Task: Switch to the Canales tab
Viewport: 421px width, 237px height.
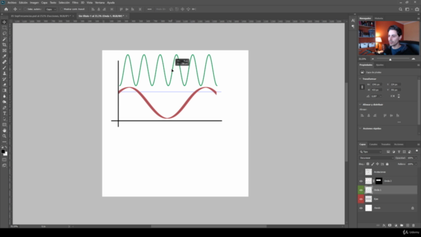Action: point(373,144)
